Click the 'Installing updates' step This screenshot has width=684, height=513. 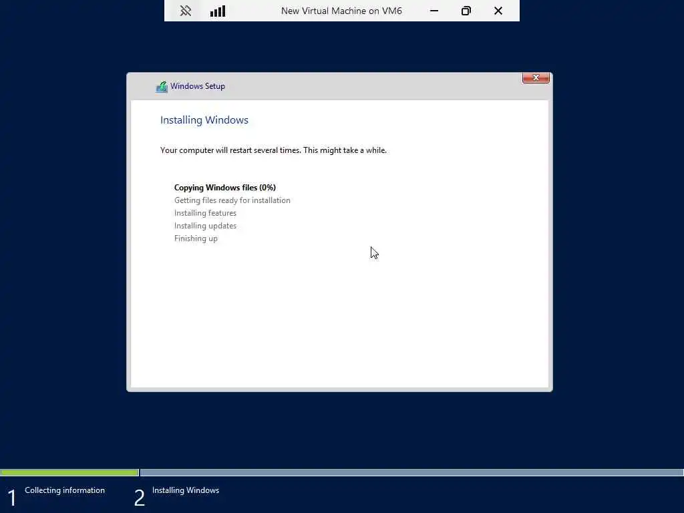(205, 226)
